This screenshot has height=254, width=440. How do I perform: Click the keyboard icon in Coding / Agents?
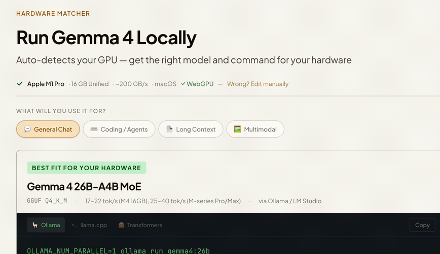coord(94,129)
